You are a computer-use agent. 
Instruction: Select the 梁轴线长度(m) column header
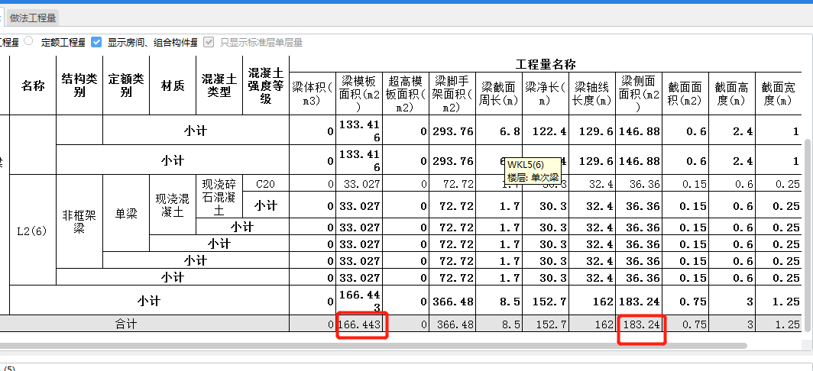coord(593,94)
